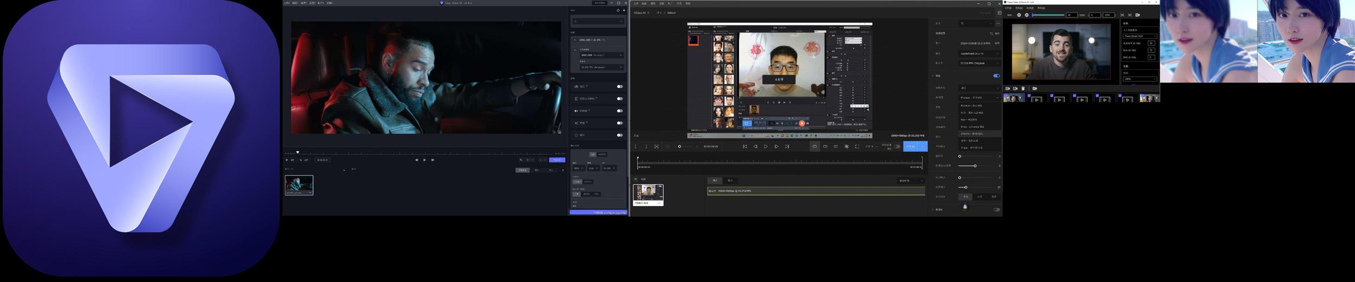Open the frame rate dropdown in Video AI v3
This screenshot has width=1355, height=282.
pos(601,67)
